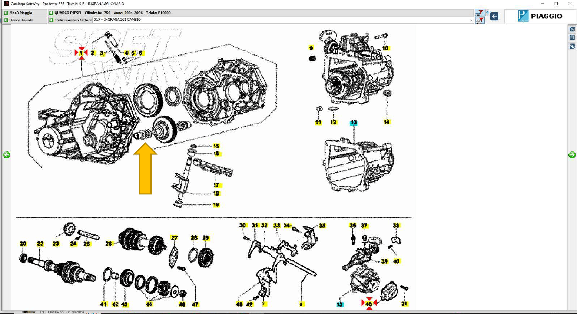Open Menù Piaggio
This screenshot has height=314, width=577.
click(x=21, y=13)
